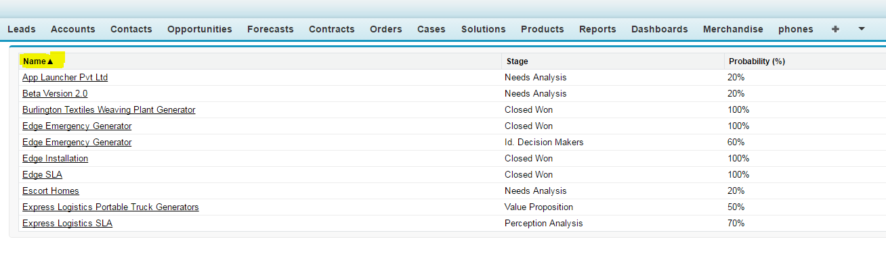The height and width of the screenshot is (254, 886).
Task: Select the Forecasts tab
Action: (270, 29)
